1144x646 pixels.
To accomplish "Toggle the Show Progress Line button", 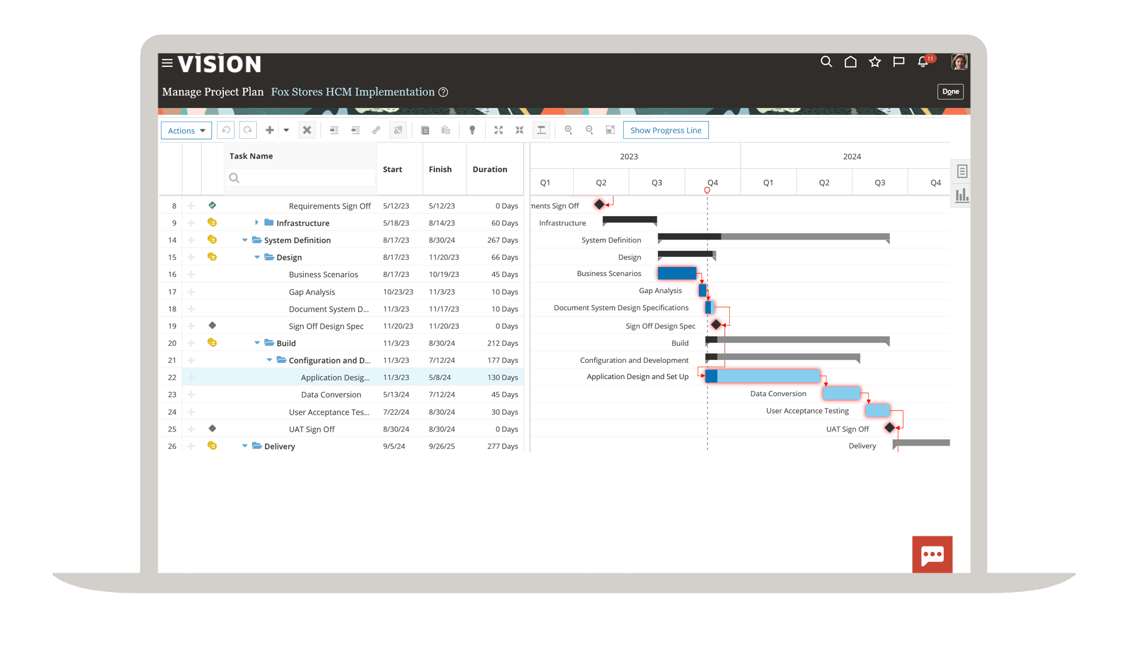I will click(x=666, y=130).
